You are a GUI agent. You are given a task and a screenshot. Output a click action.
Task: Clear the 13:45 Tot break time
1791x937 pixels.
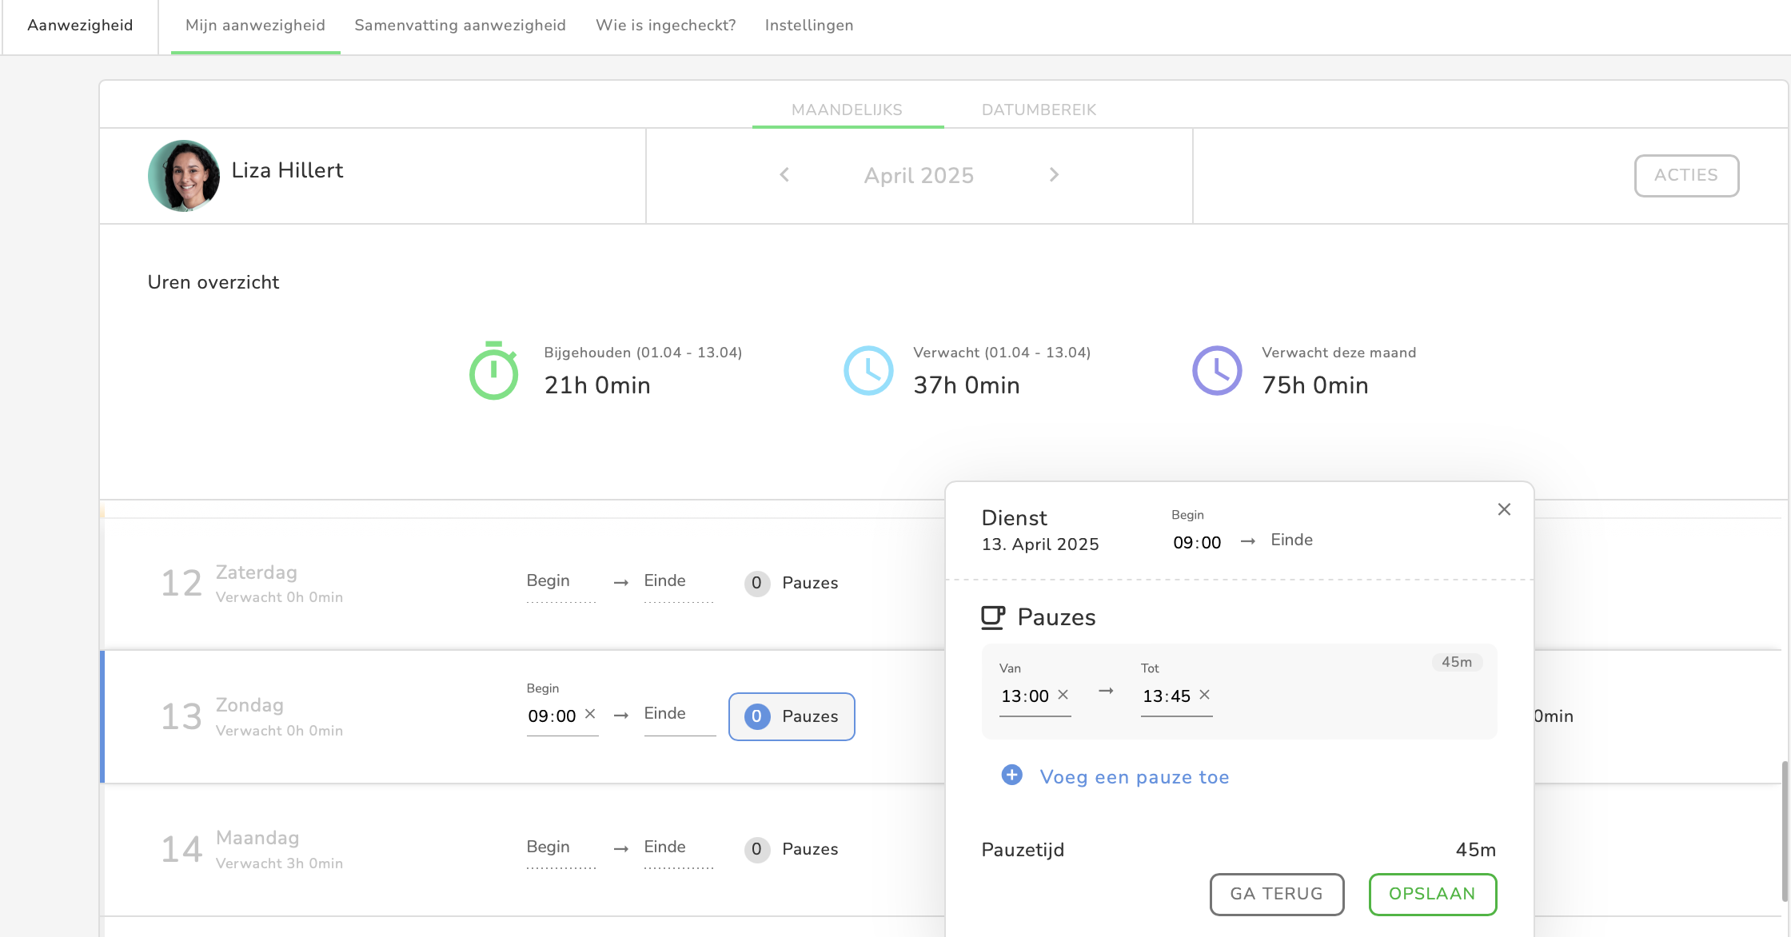(x=1205, y=695)
